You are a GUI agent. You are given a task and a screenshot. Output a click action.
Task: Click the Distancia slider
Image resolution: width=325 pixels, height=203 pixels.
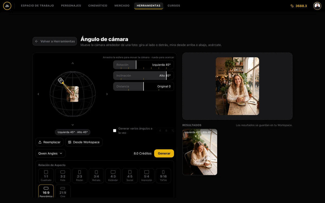click(144, 87)
